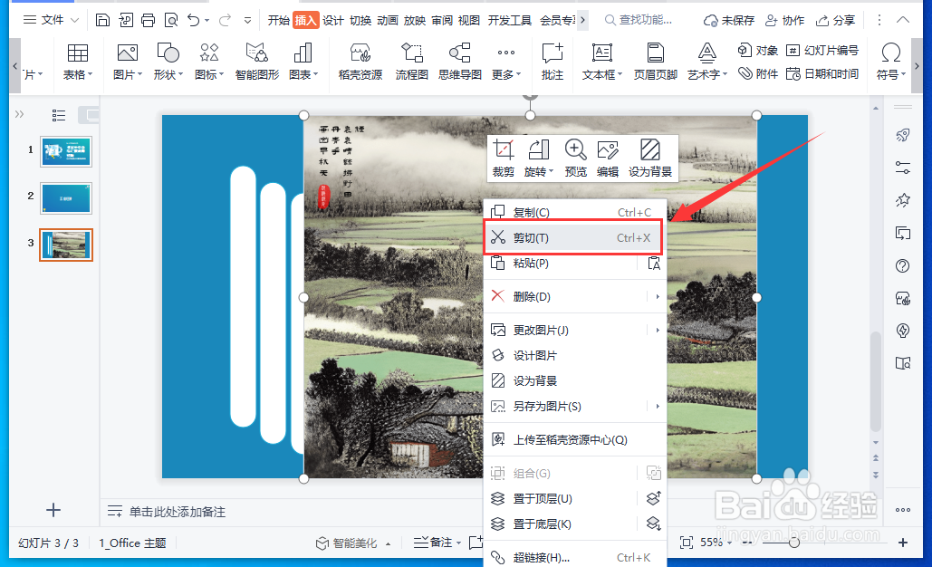Image resolution: width=932 pixels, height=567 pixels.
Task: Open 稻壳资源 resources
Action: point(360,62)
